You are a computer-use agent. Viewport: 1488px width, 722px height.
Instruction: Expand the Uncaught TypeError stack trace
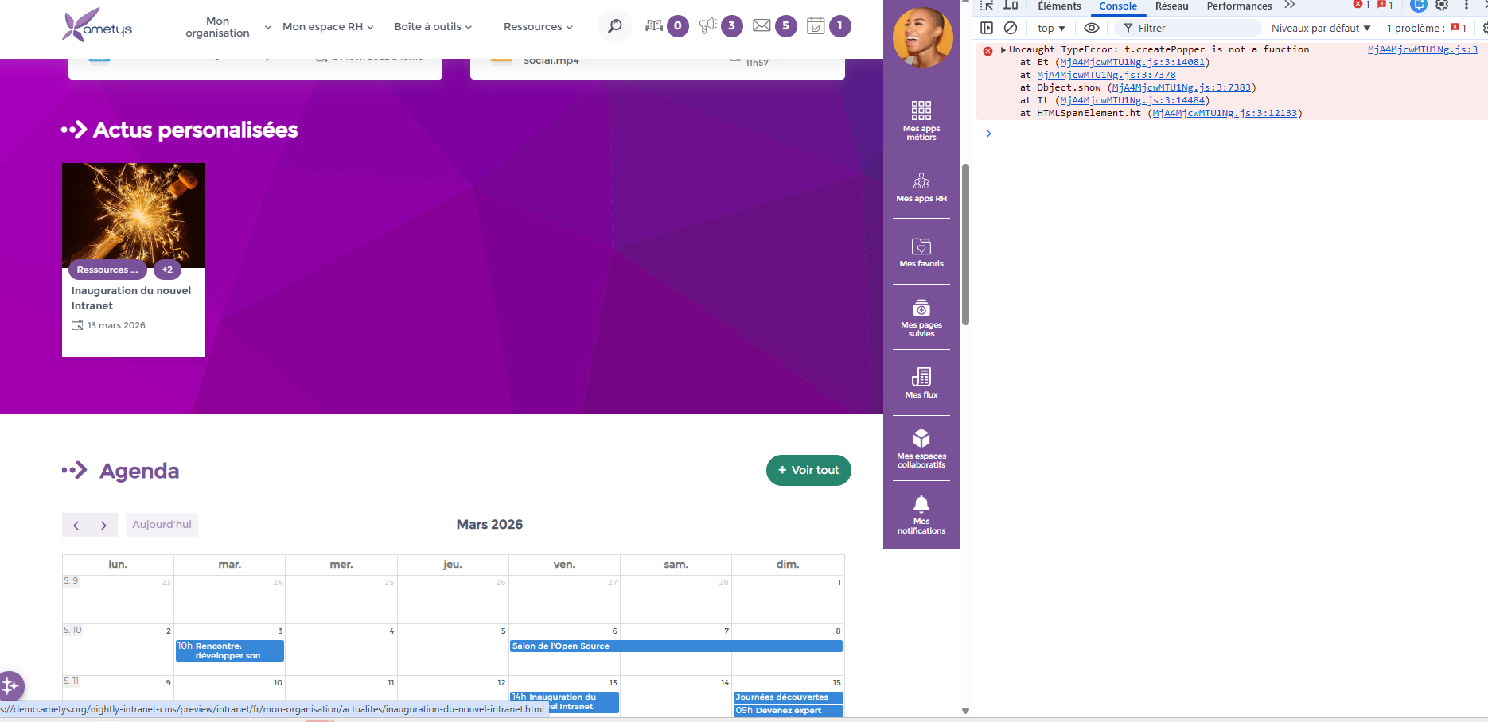(1003, 49)
